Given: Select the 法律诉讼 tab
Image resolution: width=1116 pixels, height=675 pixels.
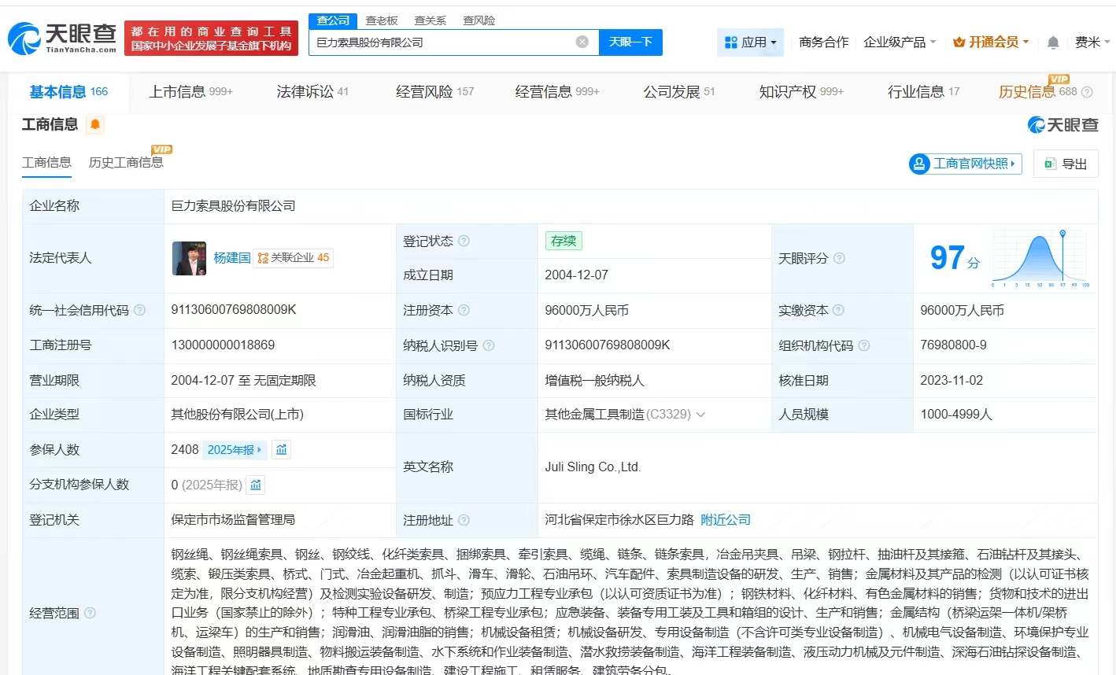Looking at the screenshot, I should [312, 92].
